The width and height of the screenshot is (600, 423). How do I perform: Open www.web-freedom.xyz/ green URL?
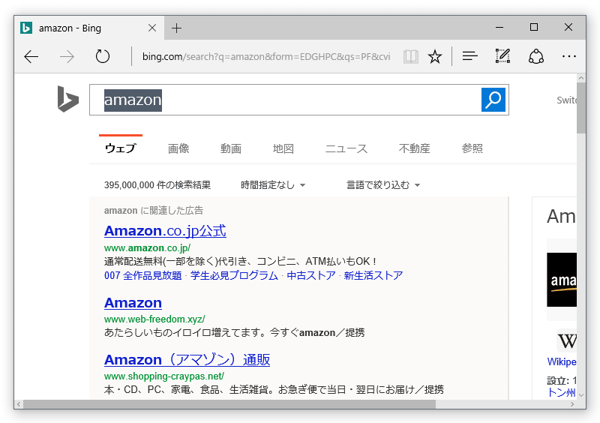(154, 319)
